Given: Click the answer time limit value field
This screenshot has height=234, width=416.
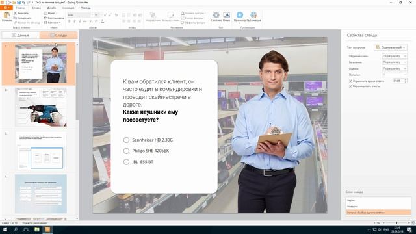Looking at the screenshot, I should tap(400, 81).
